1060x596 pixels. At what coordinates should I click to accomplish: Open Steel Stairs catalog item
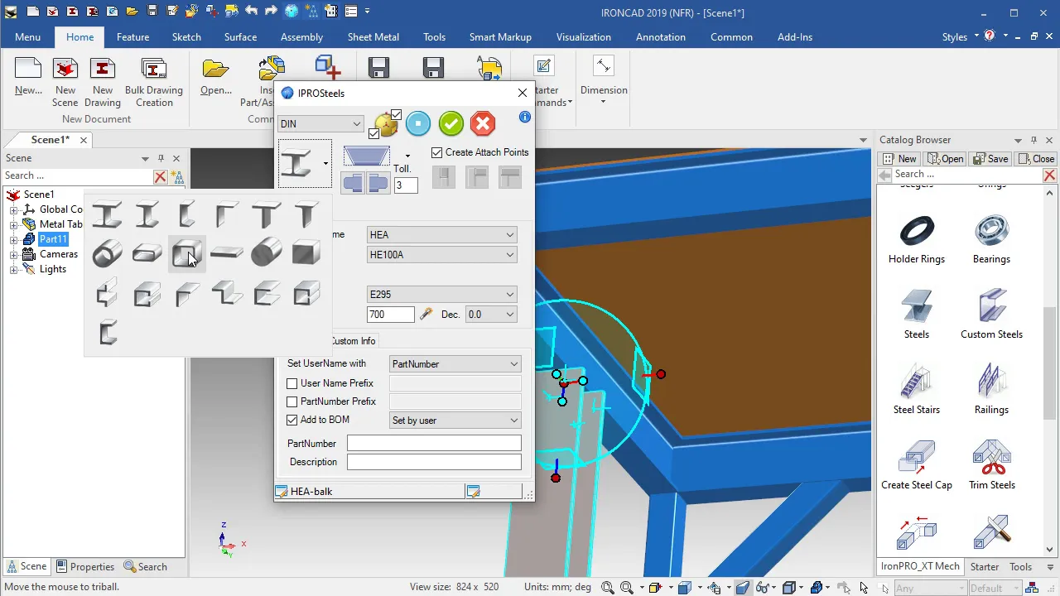pos(917,390)
